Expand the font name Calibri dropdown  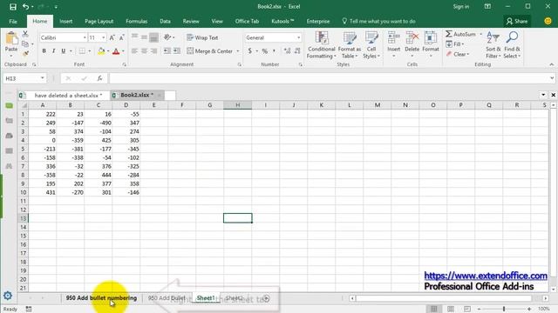85,37
